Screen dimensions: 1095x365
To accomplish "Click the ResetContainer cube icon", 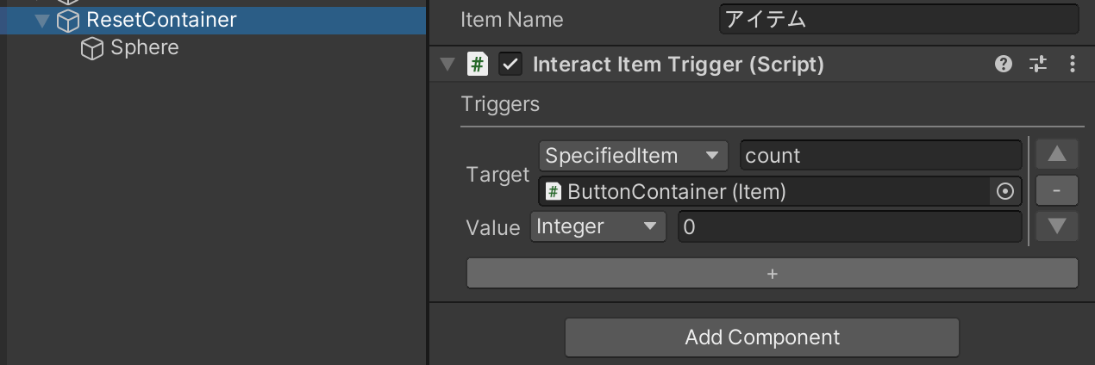I will click(68, 20).
